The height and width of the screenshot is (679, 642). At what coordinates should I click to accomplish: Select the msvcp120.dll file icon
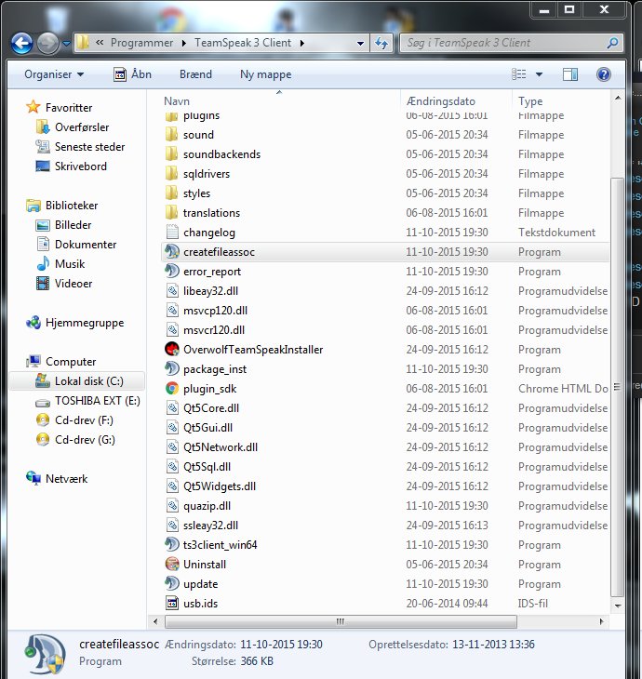pyautogui.click(x=172, y=311)
